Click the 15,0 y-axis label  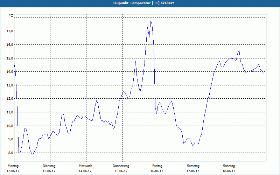[10, 58]
